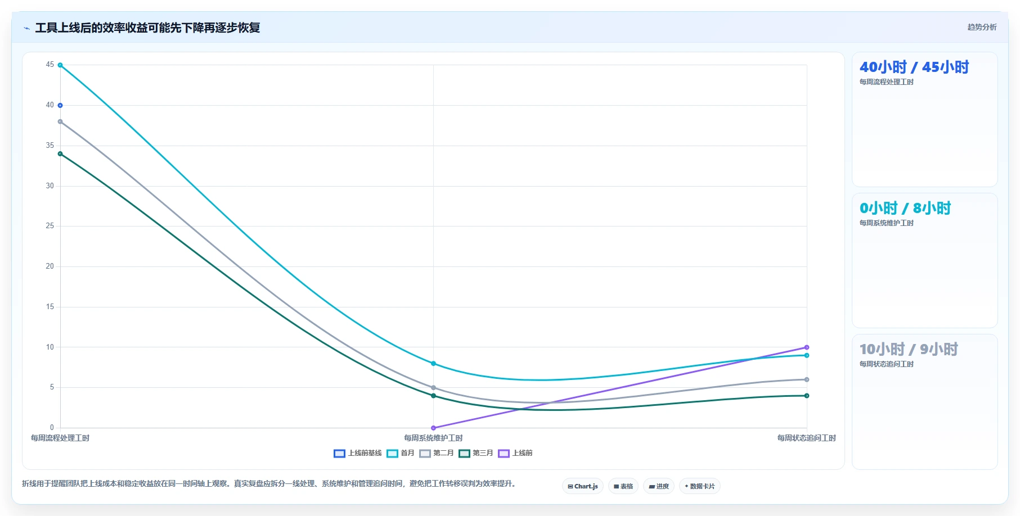The height and width of the screenshot is (516, 1020).
Task: Select the 第三月 point at 每周系统维护工时 (4)
Action: pyautogui.click(x=433, y=396)
